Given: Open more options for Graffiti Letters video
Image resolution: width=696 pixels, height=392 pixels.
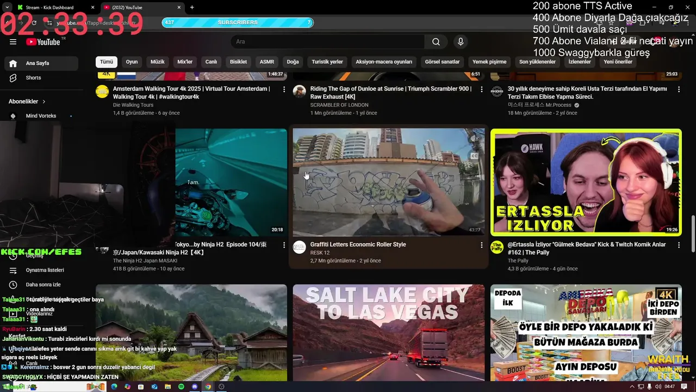Looking at the screenshot, I should coord(481,245).
